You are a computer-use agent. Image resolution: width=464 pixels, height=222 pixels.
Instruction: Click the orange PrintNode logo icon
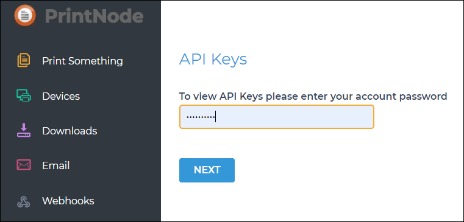coord(25,15)
